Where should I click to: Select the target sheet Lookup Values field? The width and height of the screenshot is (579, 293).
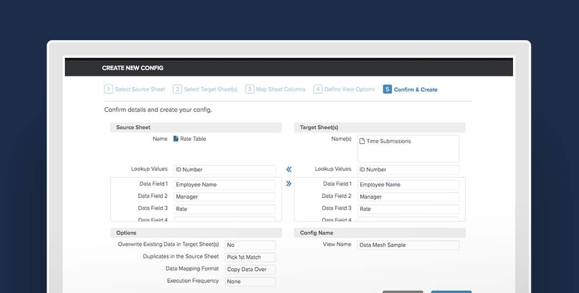click(408, 170)
